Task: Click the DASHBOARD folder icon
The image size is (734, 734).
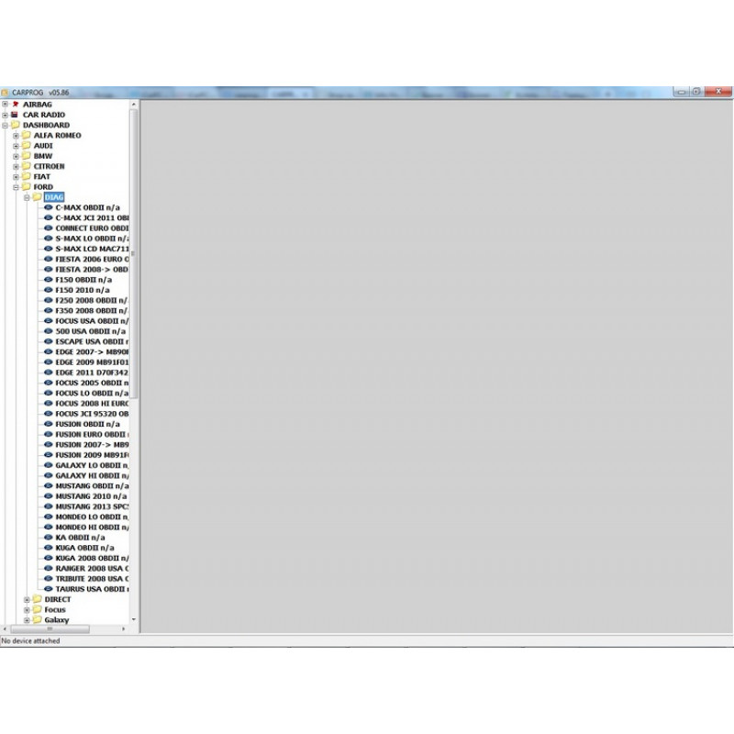Action: click(x=16, y=125)
